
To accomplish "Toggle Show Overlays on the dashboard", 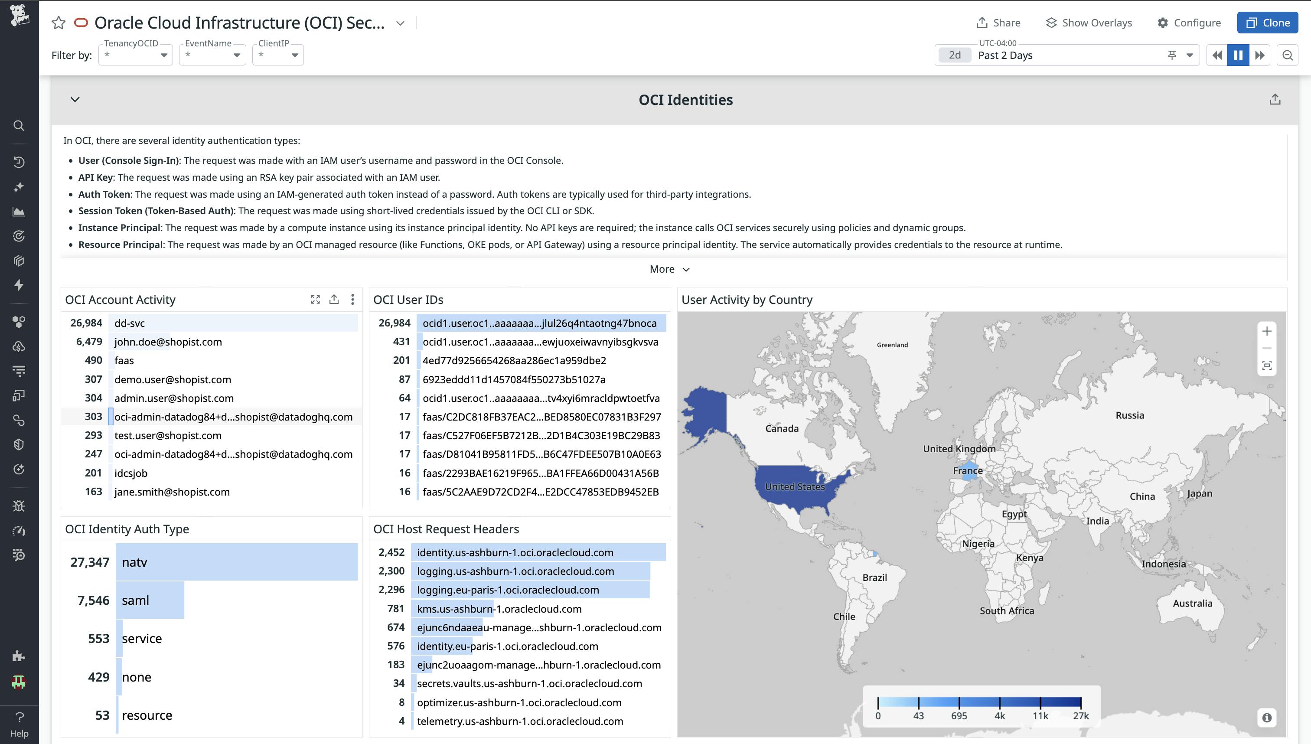I will 1088,23.
